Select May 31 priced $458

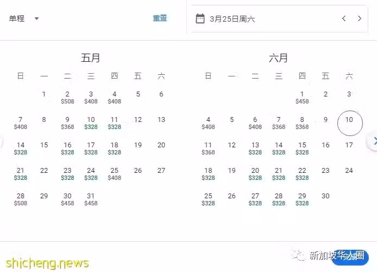point(91,199)
